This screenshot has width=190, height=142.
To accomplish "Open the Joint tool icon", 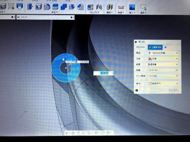I will pos(99,7).
